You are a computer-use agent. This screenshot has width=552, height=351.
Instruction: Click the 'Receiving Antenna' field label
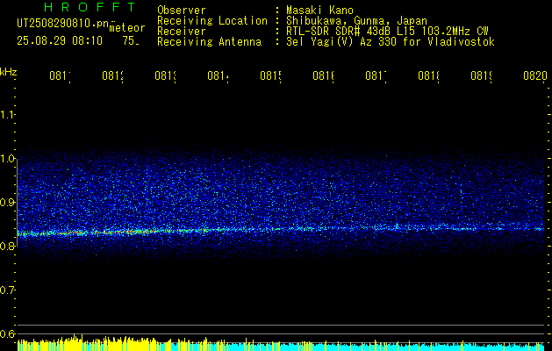pos(210,42)
